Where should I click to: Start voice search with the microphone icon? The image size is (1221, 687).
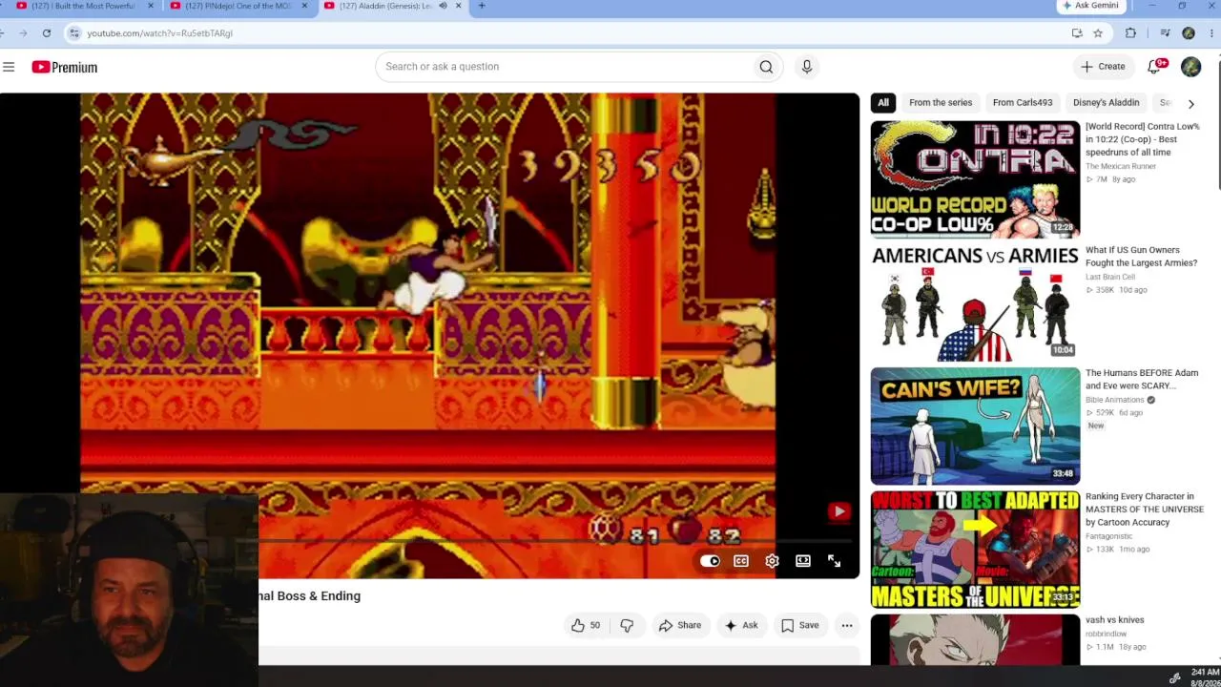coord(807,67)
